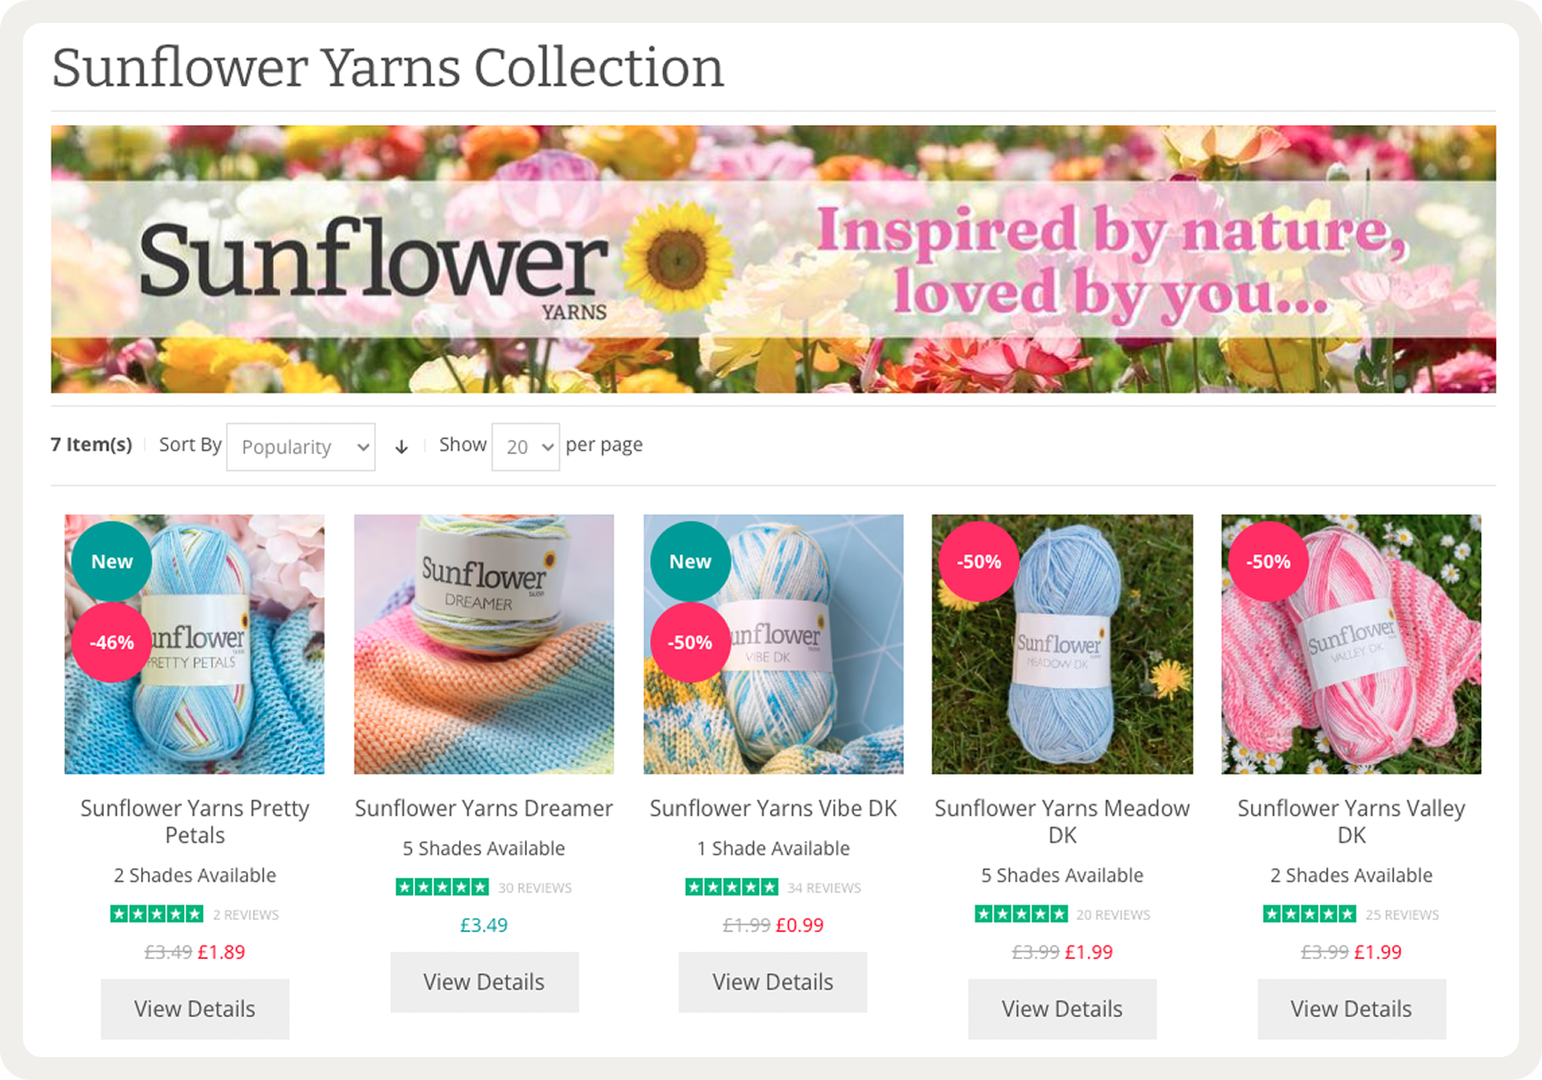View Details for Sunflower Yarns Dreamer
The width and height of the screenshot is (1542, 1080).
point(484,982)
